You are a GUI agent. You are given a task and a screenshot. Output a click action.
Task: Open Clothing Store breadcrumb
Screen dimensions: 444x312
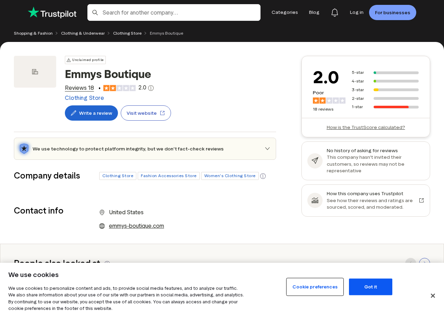(x=127, y=33)
